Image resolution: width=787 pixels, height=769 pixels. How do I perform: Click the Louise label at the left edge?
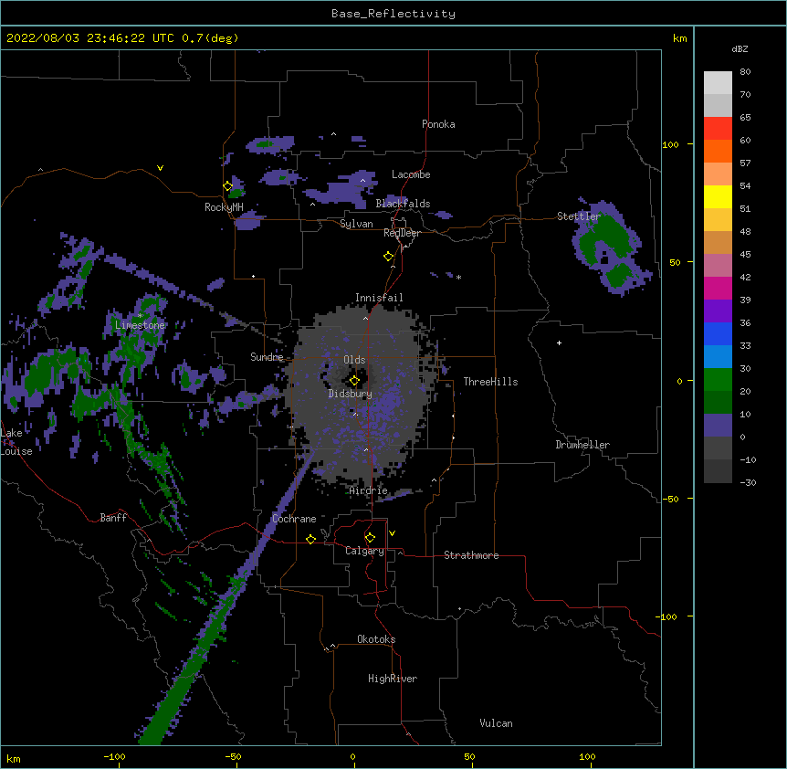[x=16, y=452]
